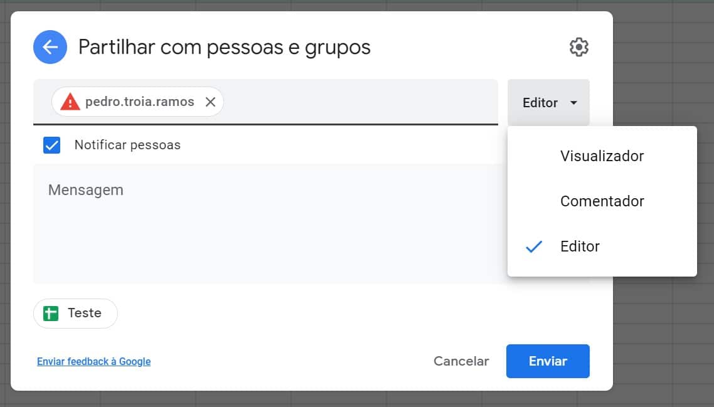This screenshot has width=714, height=407.
Task: Click the small dropdown arrow beside Editor
Action: 573,103
